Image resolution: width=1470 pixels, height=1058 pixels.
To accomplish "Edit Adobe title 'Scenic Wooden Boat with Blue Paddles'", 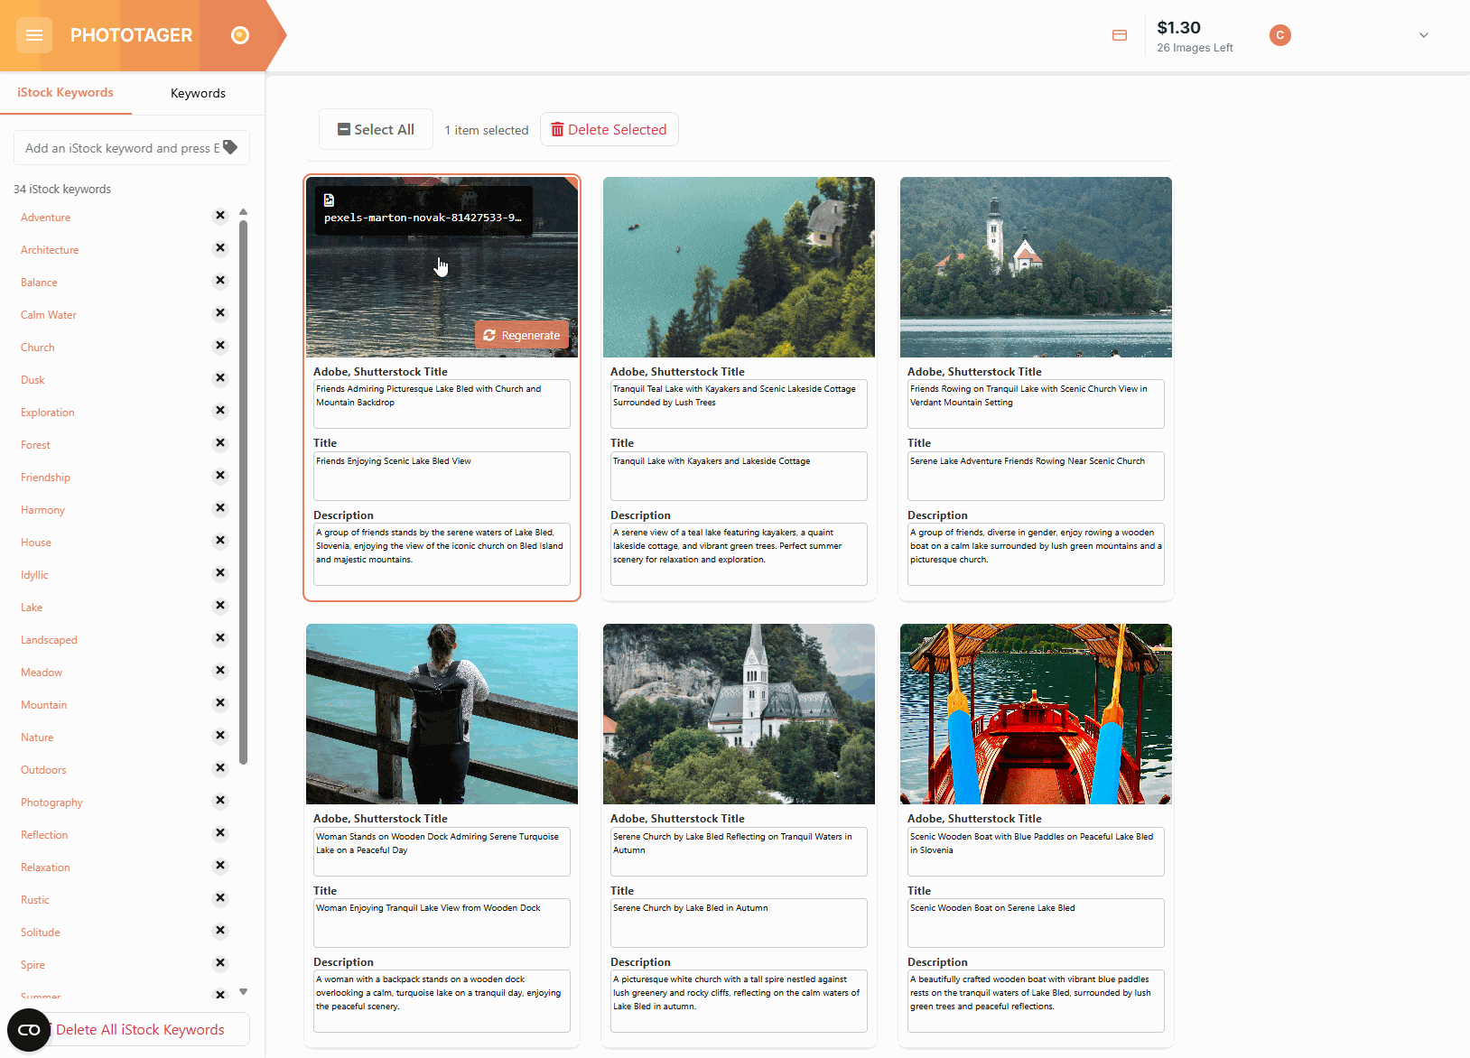I will coord(1036,851).
